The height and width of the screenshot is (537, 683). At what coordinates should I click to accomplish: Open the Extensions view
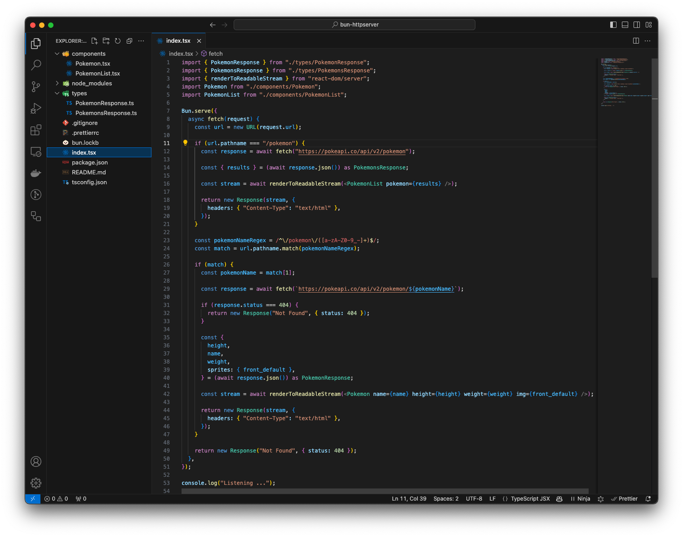coord(36,130)
